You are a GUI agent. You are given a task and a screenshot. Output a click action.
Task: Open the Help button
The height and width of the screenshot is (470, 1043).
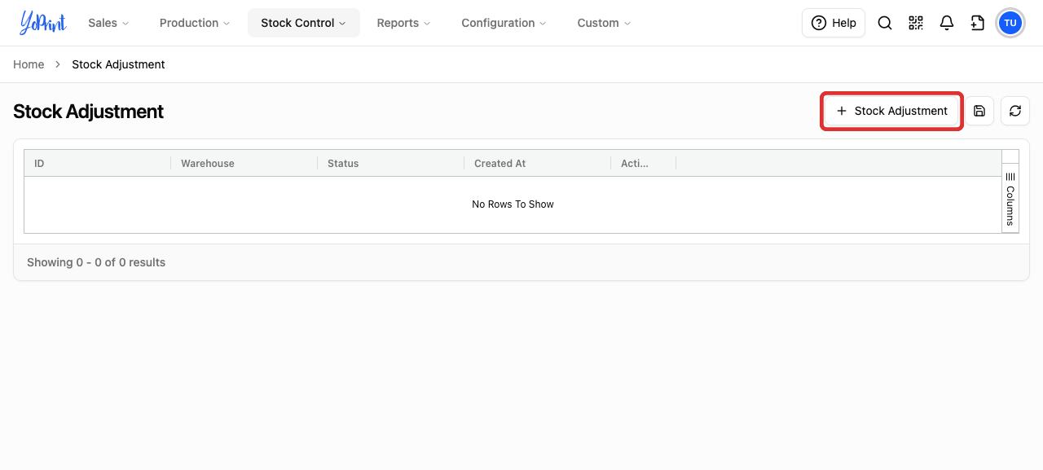[833, 23]
